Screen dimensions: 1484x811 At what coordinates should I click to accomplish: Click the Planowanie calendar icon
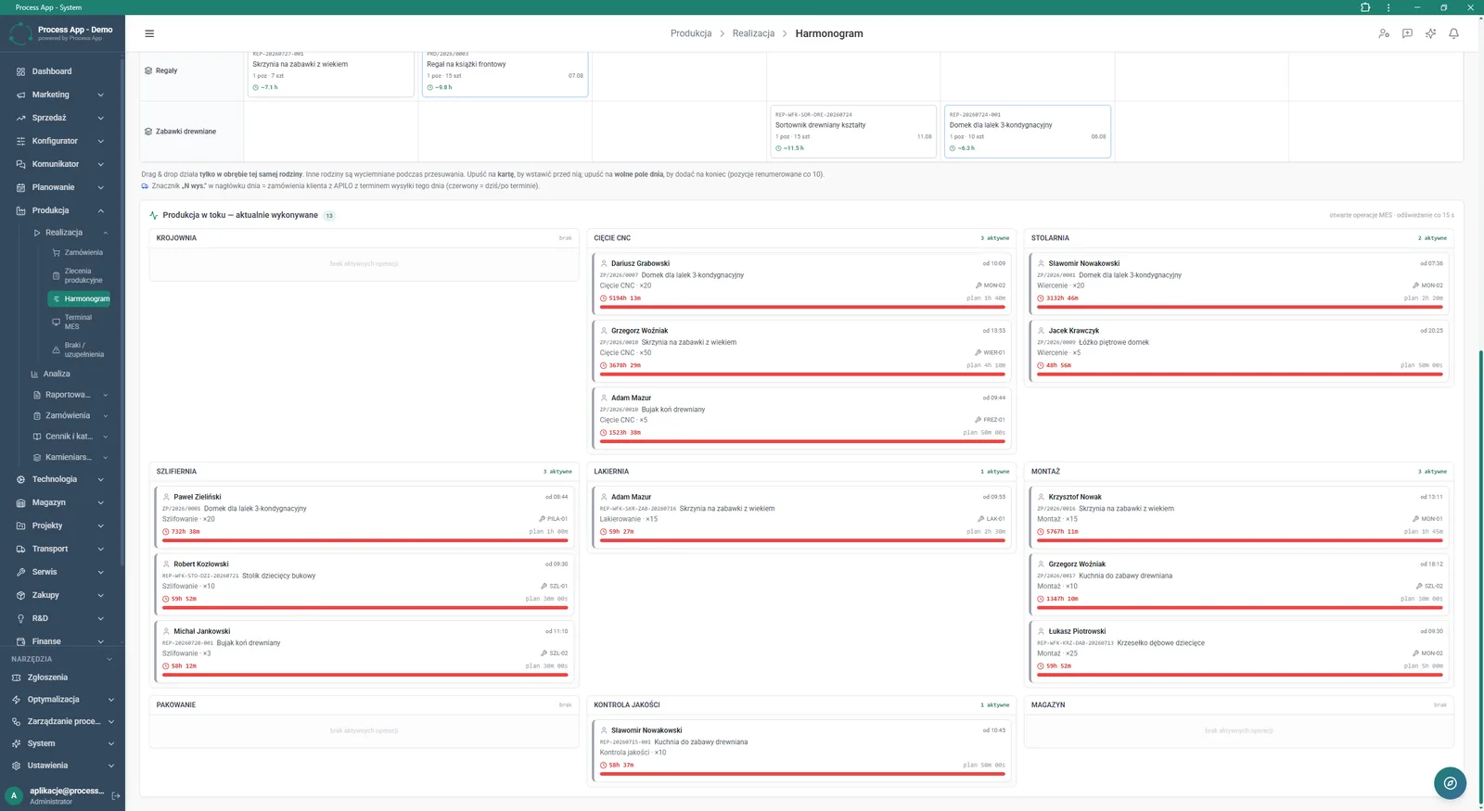[20, 187]
